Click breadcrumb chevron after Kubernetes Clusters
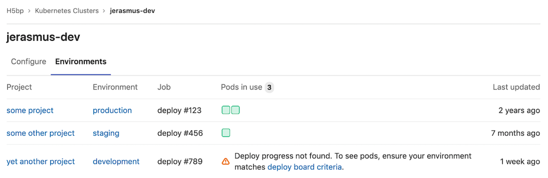 pyautogui.click(x=104, y=11)
